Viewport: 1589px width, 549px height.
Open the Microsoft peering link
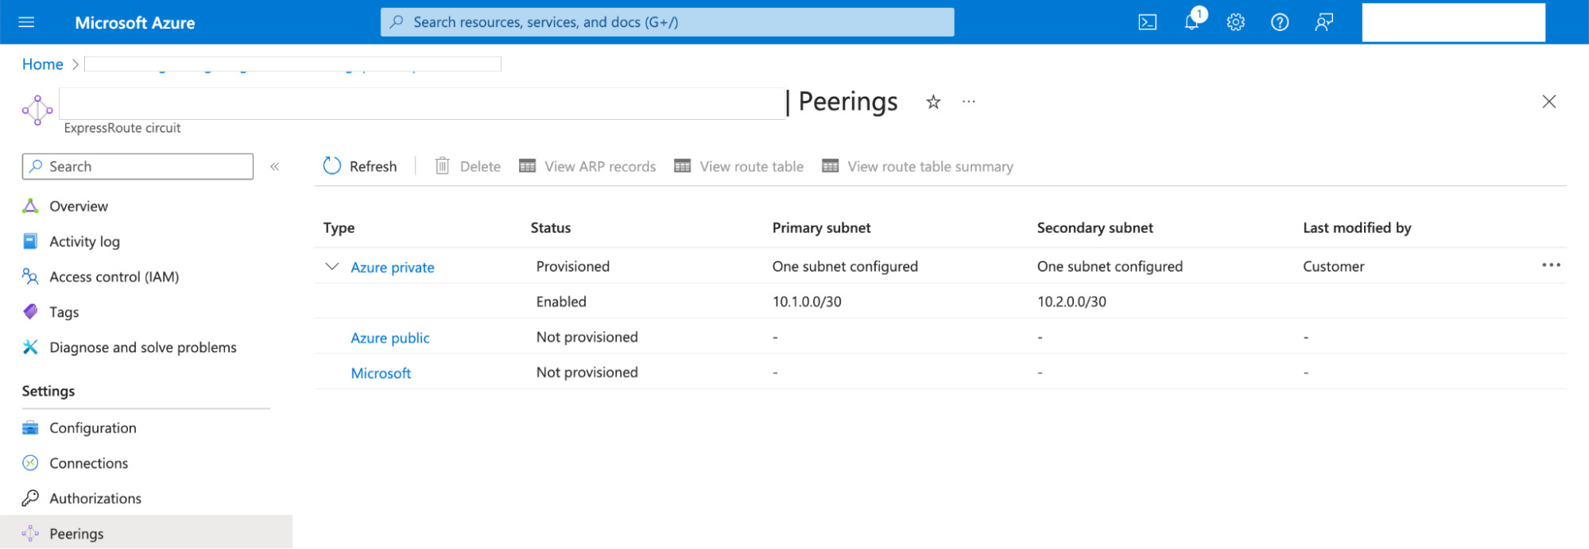pyautogui.click(x=381, y=373)
